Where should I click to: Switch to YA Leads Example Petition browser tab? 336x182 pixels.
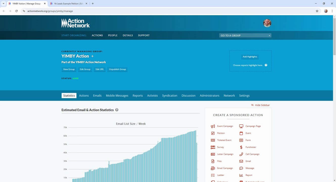click(68, 4)
